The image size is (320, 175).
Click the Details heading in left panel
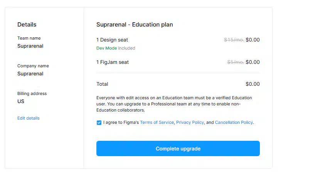coord(27,25)
